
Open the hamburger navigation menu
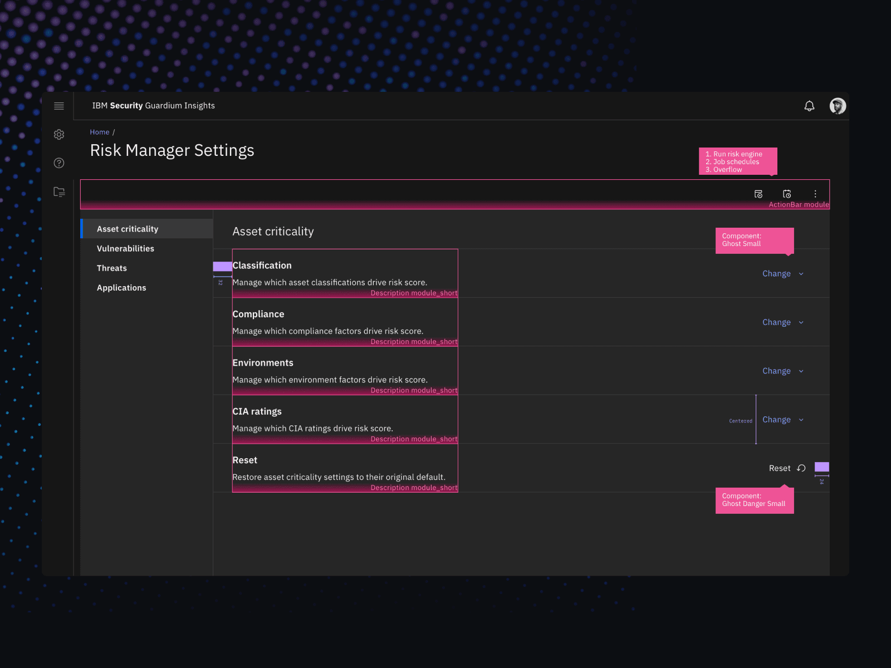tap(58, 106)
